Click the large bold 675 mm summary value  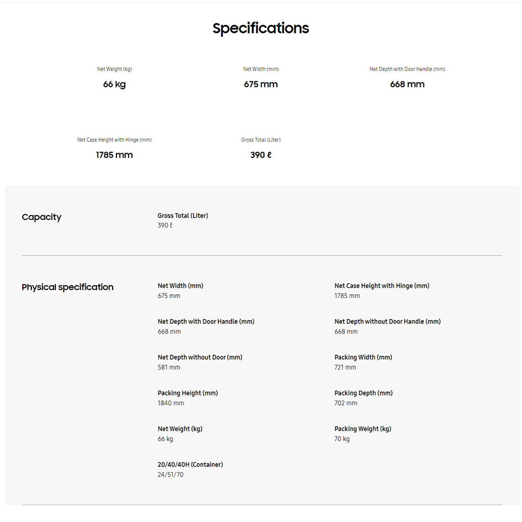[261, 84]
